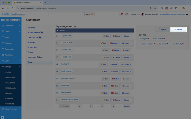Open the user account dropdown arrow
The image size is (191, 119).
187,14
